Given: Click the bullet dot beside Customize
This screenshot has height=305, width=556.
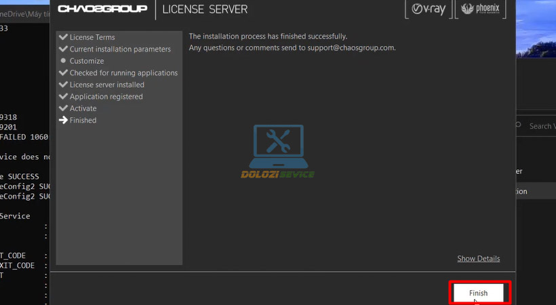Looking at the screenshot, I should tap(63, 61).
